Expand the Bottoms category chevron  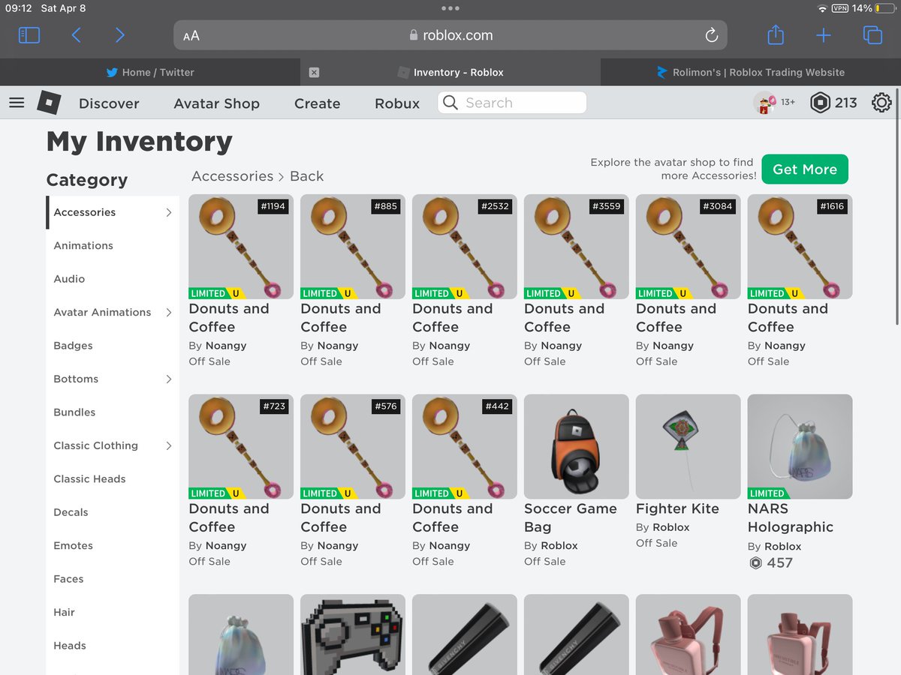(169, 379)
